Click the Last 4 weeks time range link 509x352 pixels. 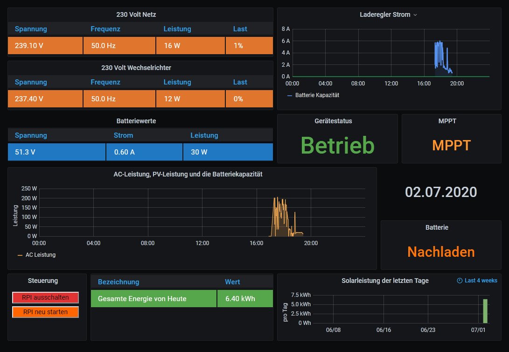481,281
